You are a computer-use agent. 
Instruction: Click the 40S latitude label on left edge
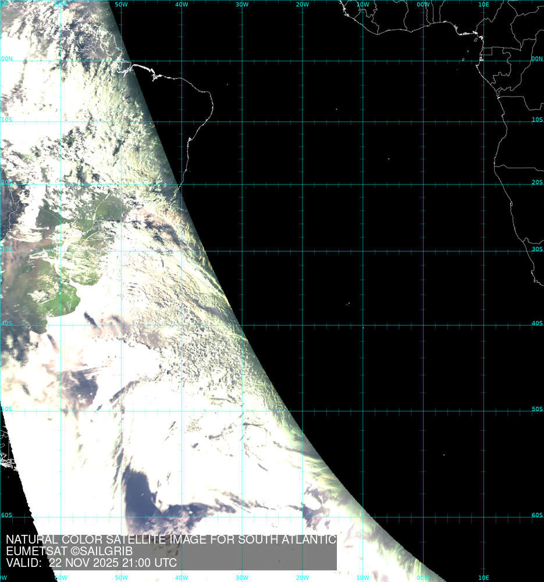(x=7, y=324)
